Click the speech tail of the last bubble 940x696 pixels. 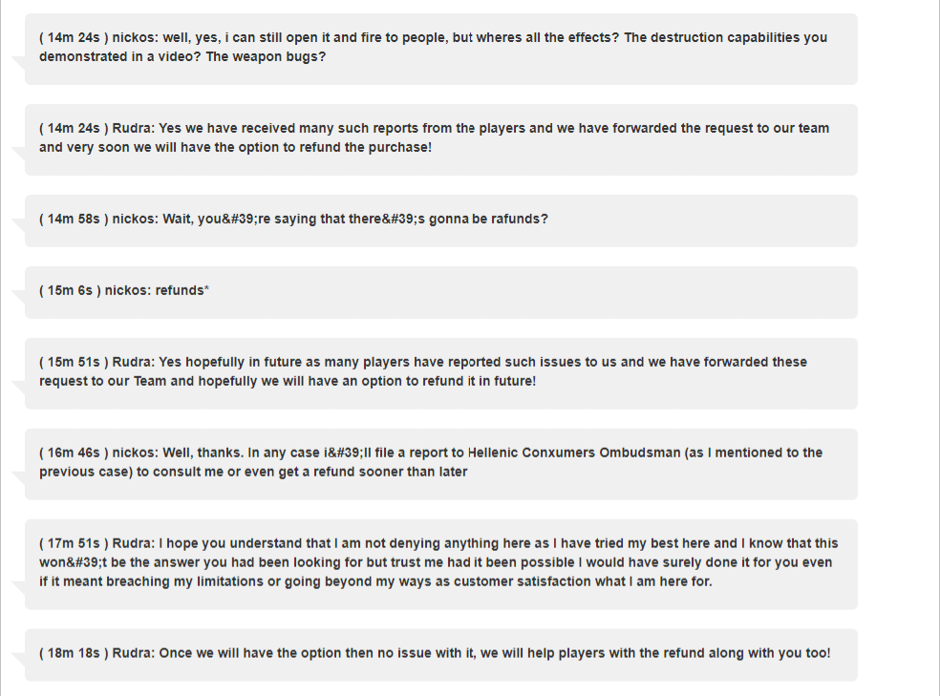tap(18, 658)
